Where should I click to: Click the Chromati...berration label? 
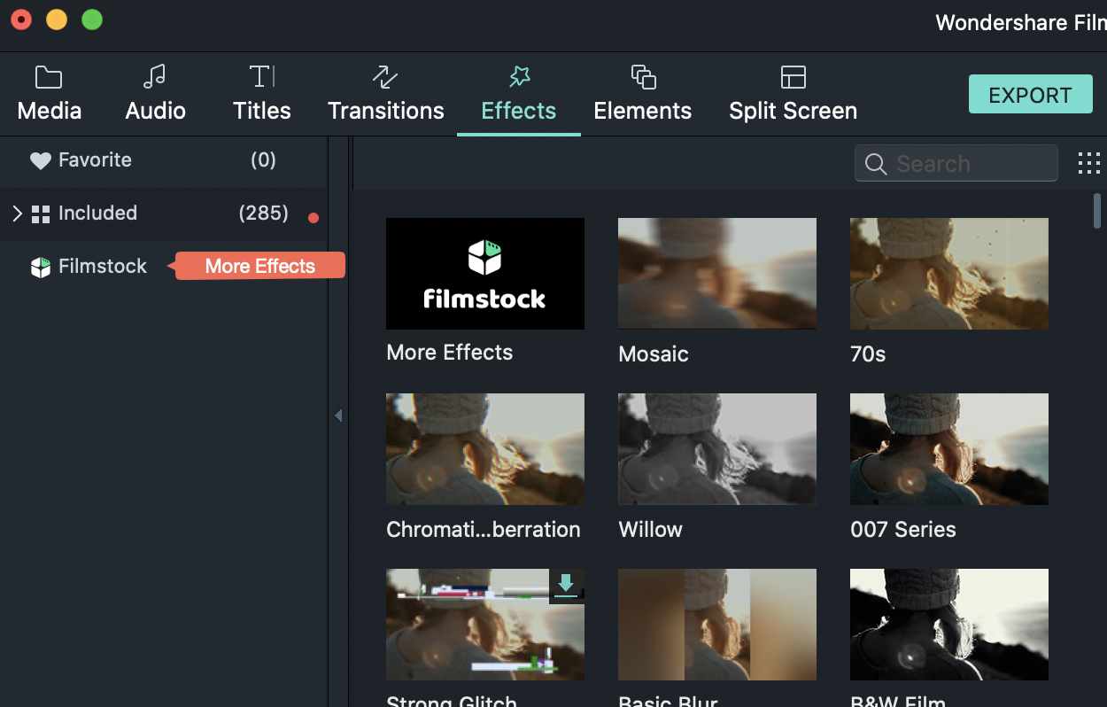click(484, 530)
